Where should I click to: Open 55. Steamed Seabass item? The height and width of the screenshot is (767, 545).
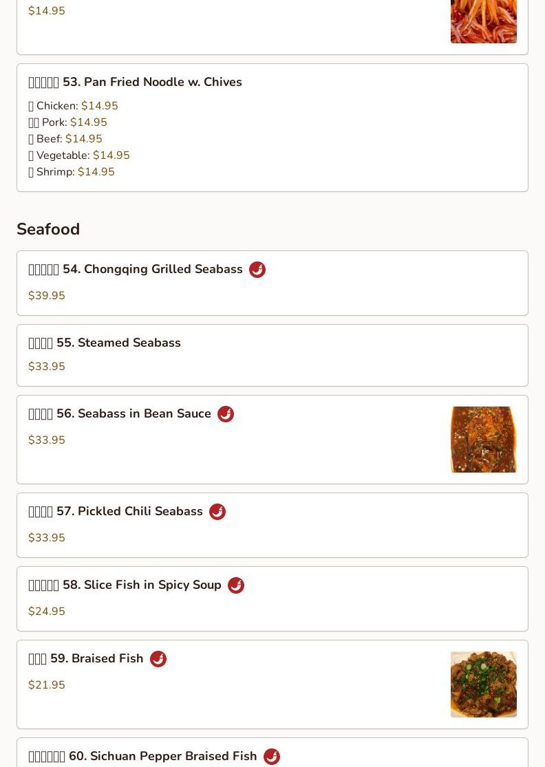(x=272, y=355)
